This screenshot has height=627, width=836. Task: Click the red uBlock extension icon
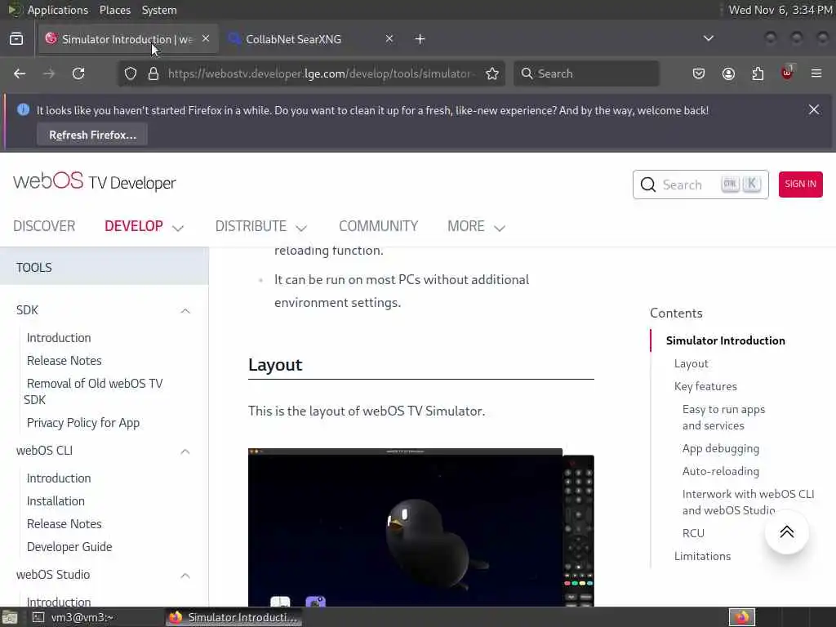point(787,73)
